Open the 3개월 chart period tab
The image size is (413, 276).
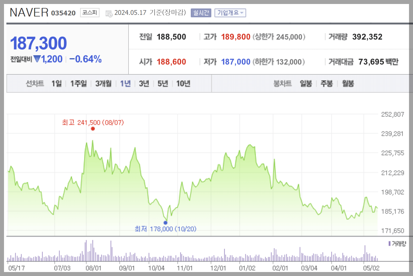pyautogui.click(x=103, y=83)
